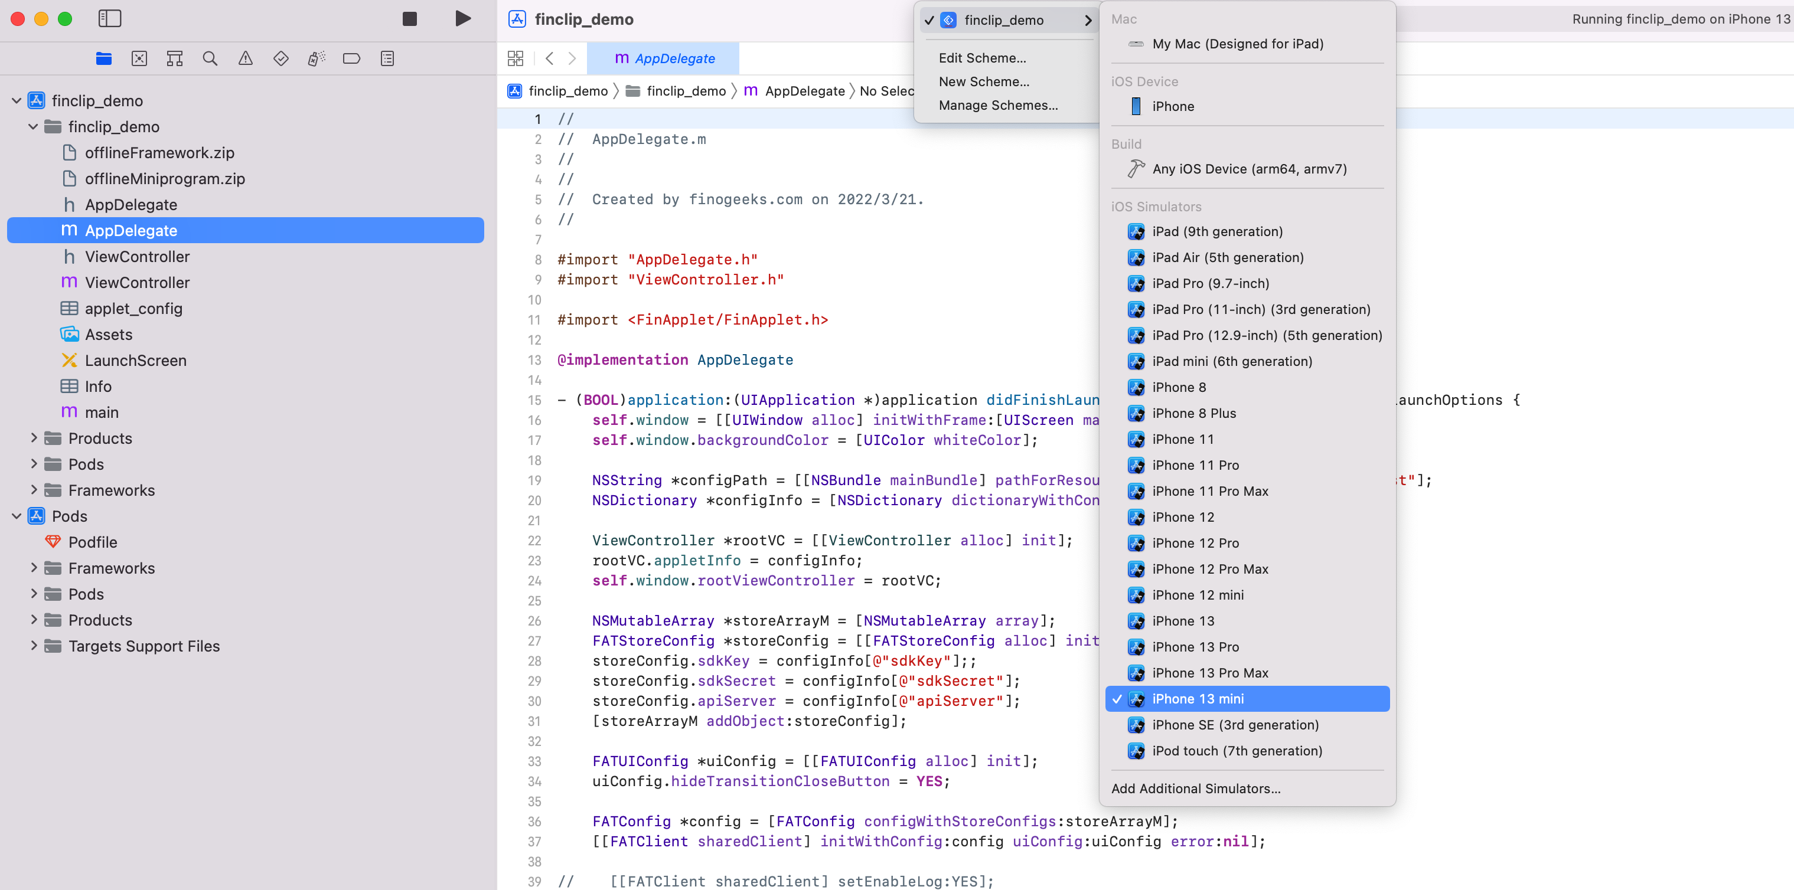Choose Manage Schemes... menu item
The width and height of the screenshot is (1794, 890).
coord(997,105)
